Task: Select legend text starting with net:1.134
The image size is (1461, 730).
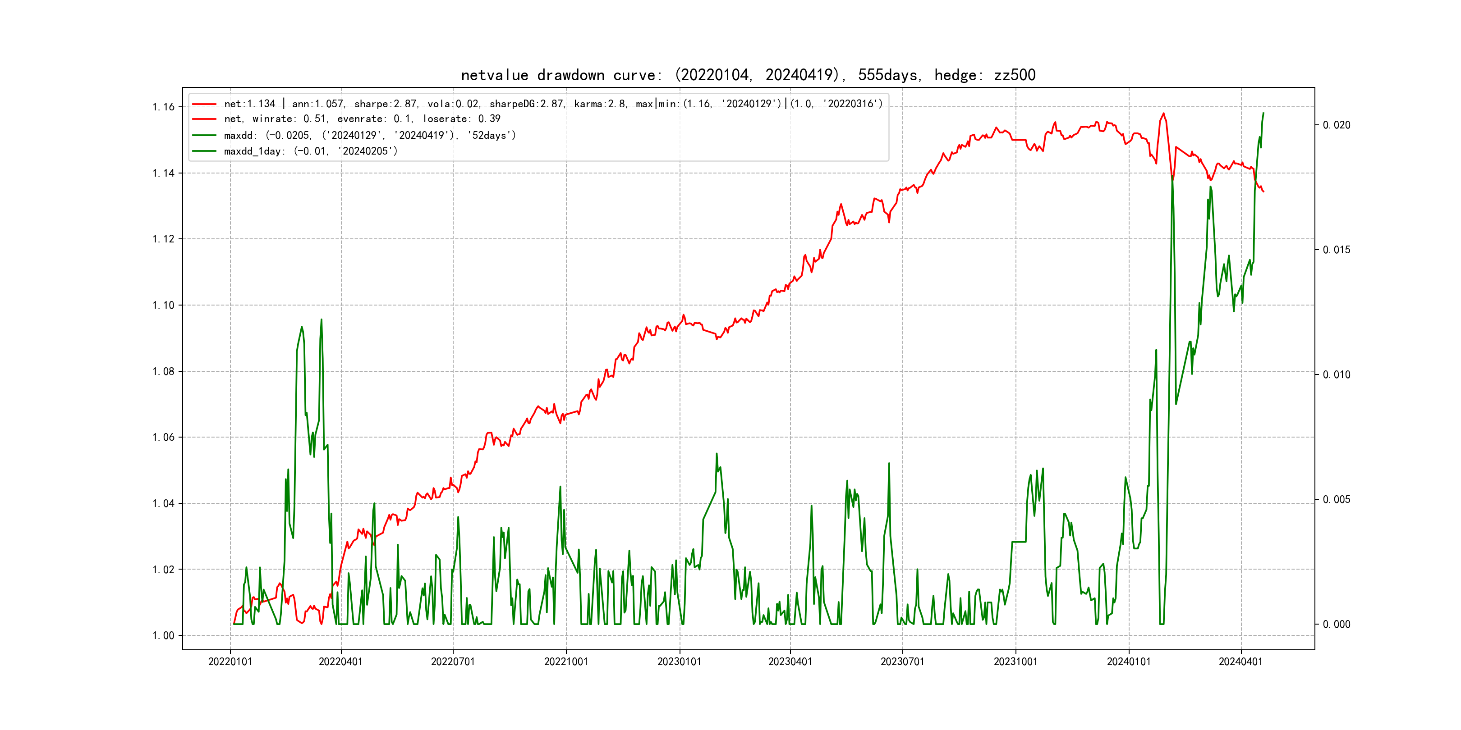Action: pos(553,104)
